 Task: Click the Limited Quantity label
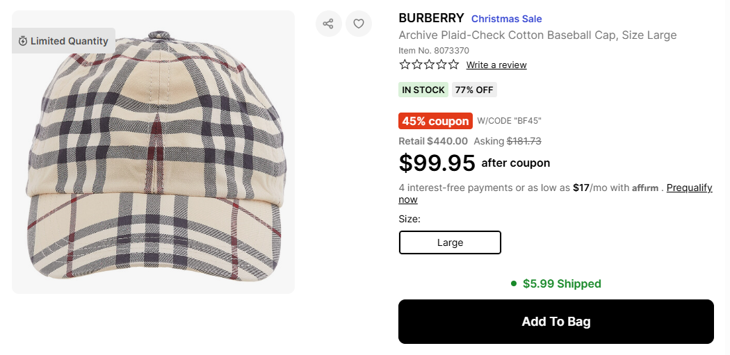click(x=69, y=41)
